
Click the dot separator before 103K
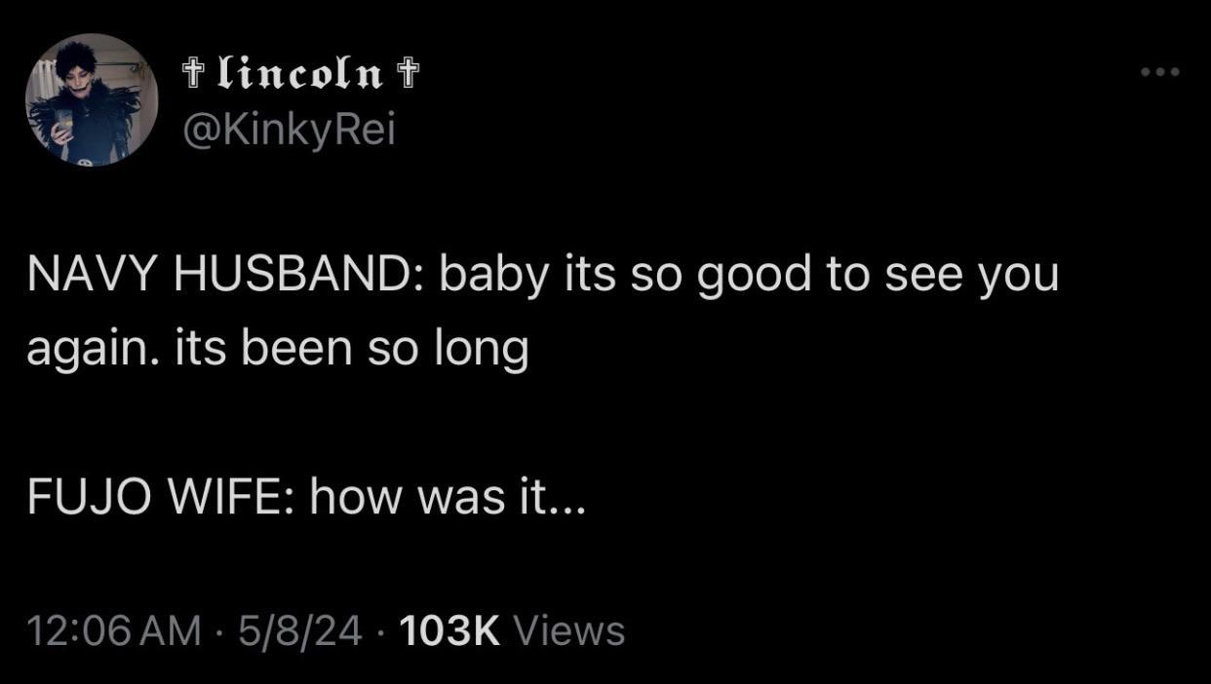pos(381,631)
